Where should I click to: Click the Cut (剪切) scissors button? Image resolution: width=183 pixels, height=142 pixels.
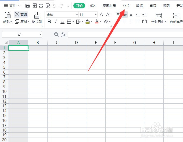click(21, 14)
